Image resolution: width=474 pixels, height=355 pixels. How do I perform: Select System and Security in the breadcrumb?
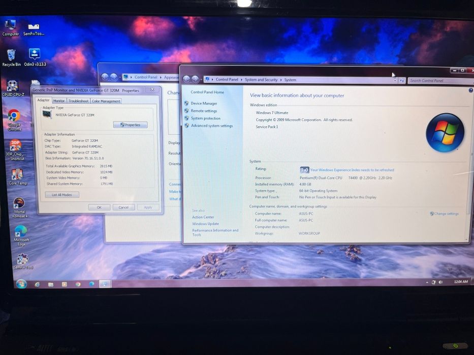(261, 80)
